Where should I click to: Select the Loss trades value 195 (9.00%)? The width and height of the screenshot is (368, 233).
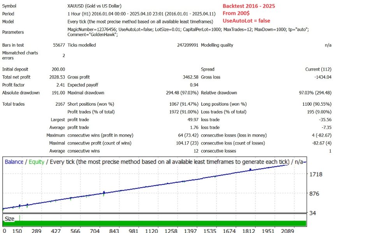pos(319,112)
